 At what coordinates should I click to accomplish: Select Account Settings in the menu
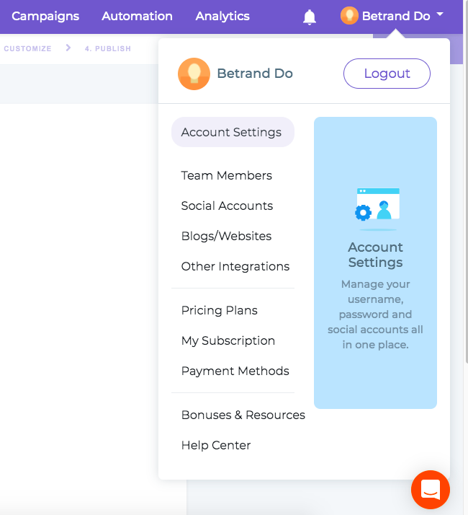232,132
